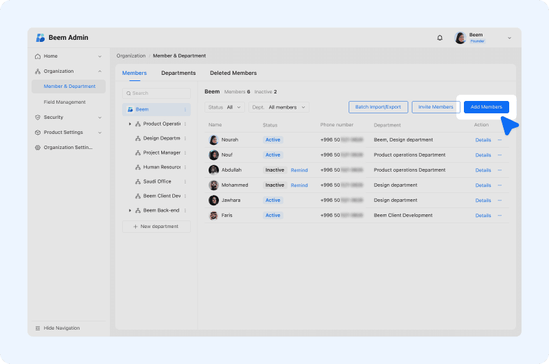Click Faris's profile avatar
This screenshot has height=364, width=549.
(213, 216)
